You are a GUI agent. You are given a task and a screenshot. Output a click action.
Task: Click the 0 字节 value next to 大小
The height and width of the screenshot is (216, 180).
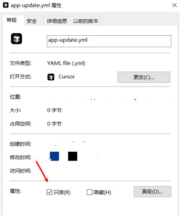pyautogui.click(x=54, y=110)
